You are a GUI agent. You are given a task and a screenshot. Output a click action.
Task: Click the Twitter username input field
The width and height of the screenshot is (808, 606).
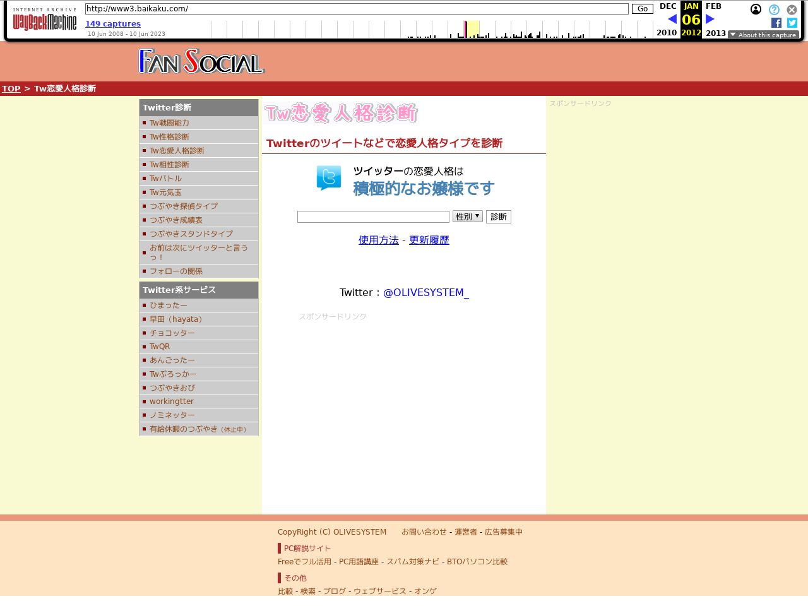(x=373, y=217)
